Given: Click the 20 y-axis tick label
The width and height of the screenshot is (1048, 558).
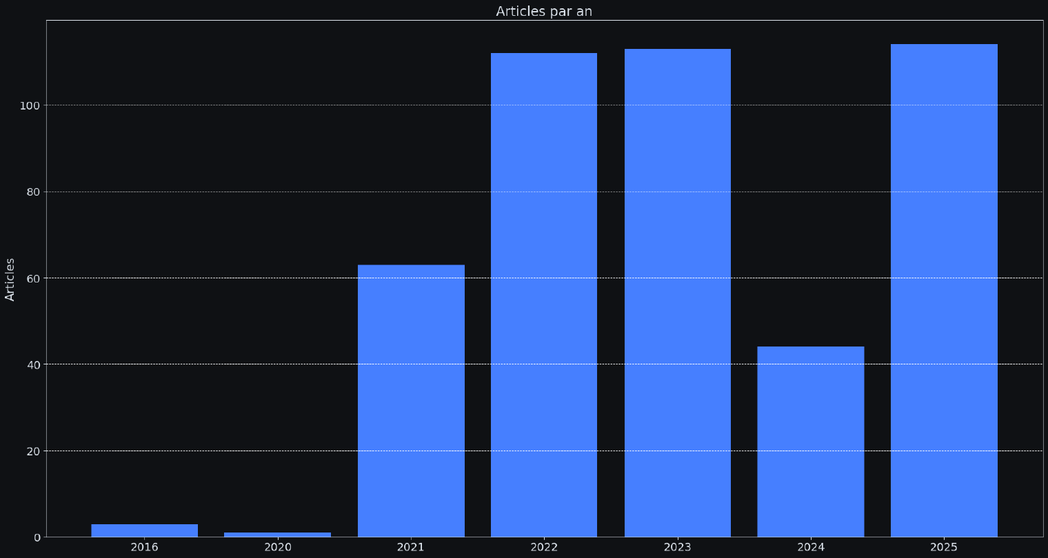Looking at the screenshot, I should tap(33, 451).
